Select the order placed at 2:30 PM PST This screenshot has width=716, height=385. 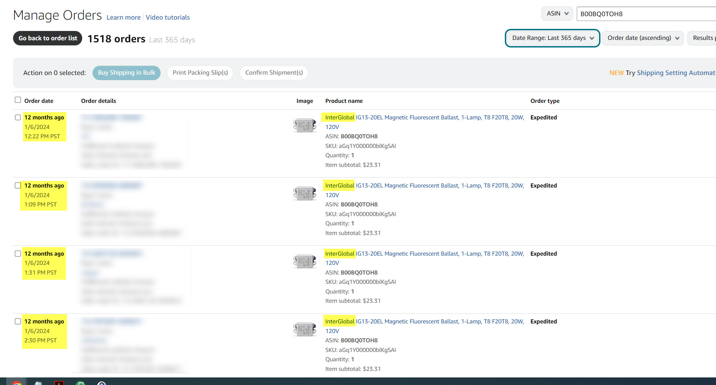pos(18,321)
